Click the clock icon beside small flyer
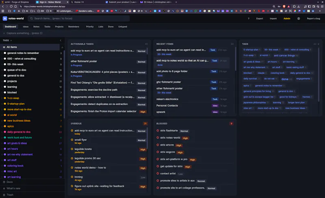325x198 pixels. tap(72, 140)
